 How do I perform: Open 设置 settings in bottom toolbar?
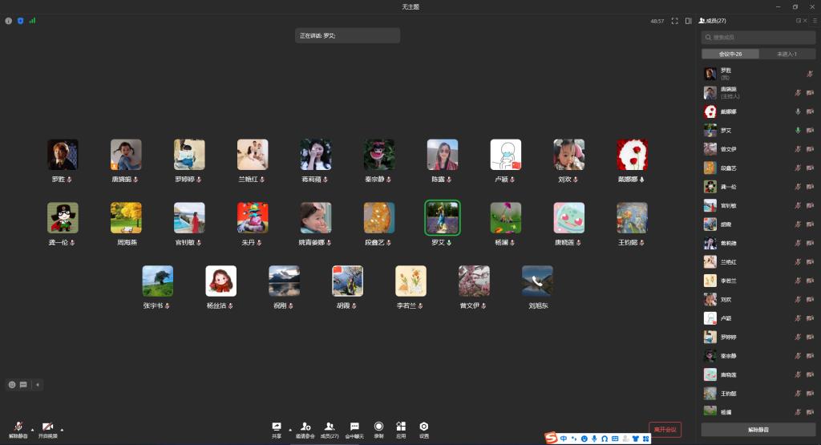pyautogui.click(x=424, y=427)
